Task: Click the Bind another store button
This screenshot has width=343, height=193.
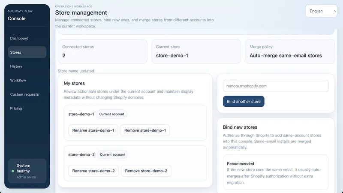Action: 244,102
